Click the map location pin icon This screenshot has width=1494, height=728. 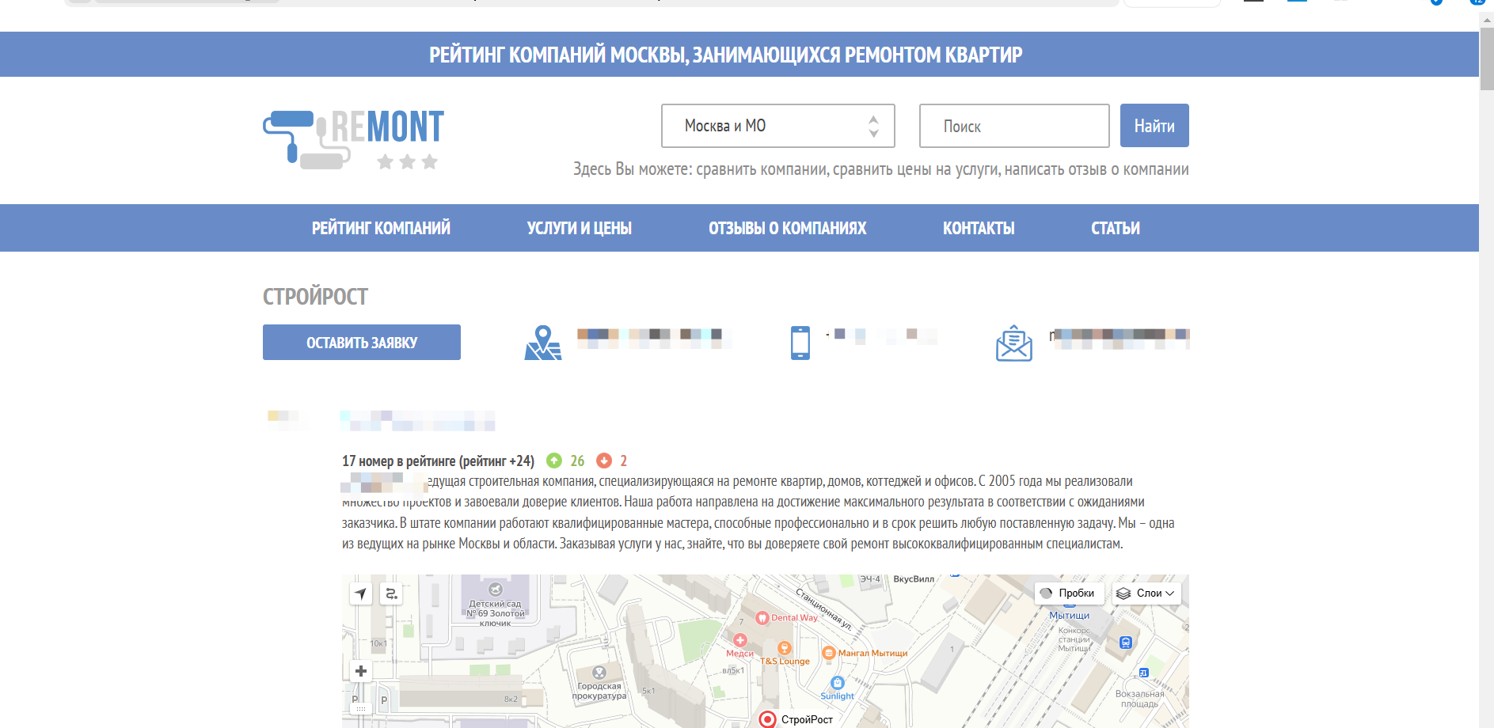[542, 343]
